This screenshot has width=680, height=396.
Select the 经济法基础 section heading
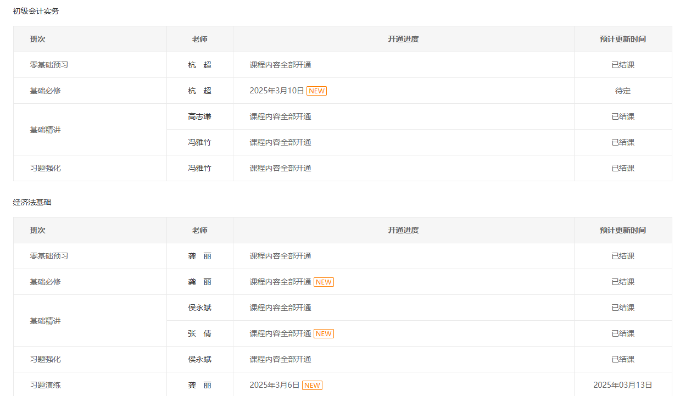point(32,202)
